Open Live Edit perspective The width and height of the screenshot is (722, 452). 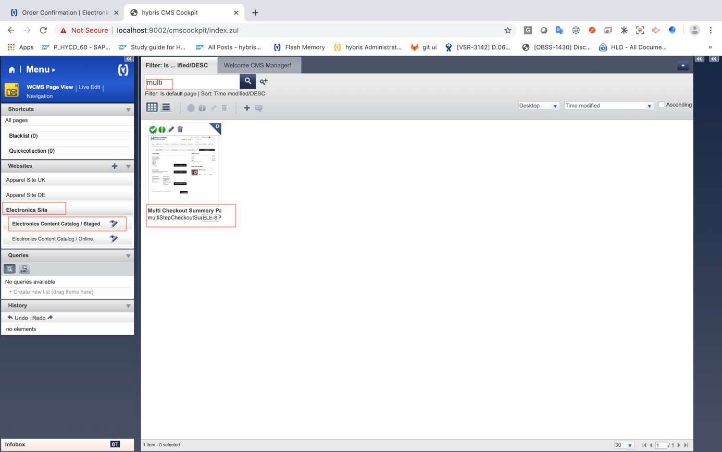pyautogui.click(x=89, y=87)
